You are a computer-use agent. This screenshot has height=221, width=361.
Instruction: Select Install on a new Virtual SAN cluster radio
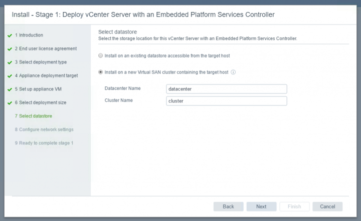click(101, 72)
